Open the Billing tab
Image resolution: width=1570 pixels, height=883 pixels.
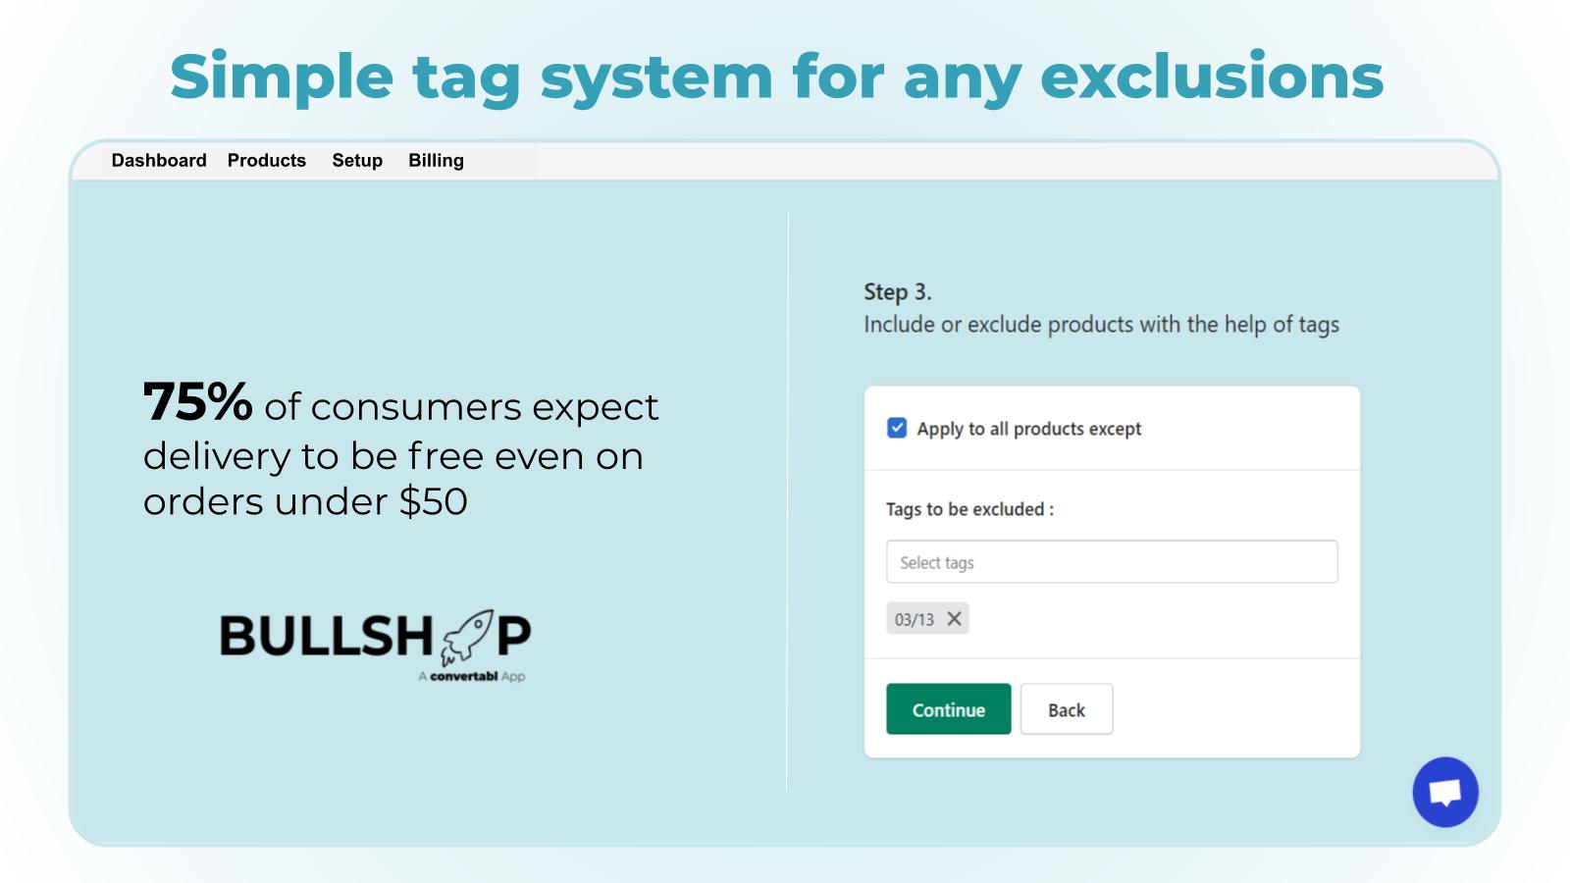point(436,160)
